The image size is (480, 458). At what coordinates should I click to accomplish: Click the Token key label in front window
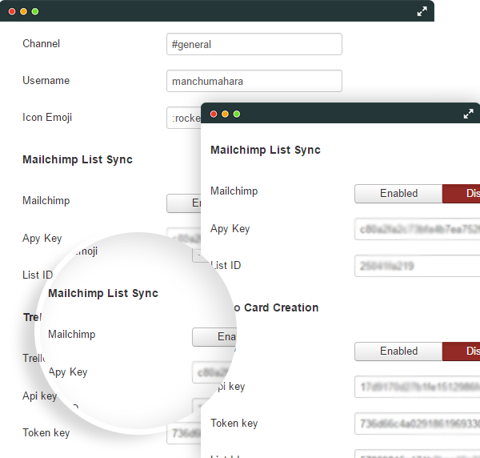(234, 424)
